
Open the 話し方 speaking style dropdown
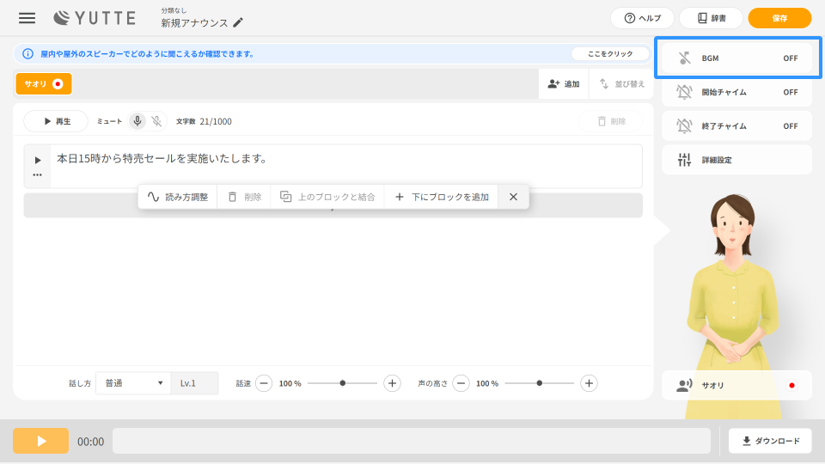coord(133,383)
